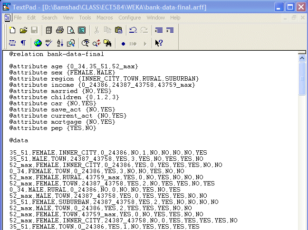Open the Macros menu

[x=105, y=18]
